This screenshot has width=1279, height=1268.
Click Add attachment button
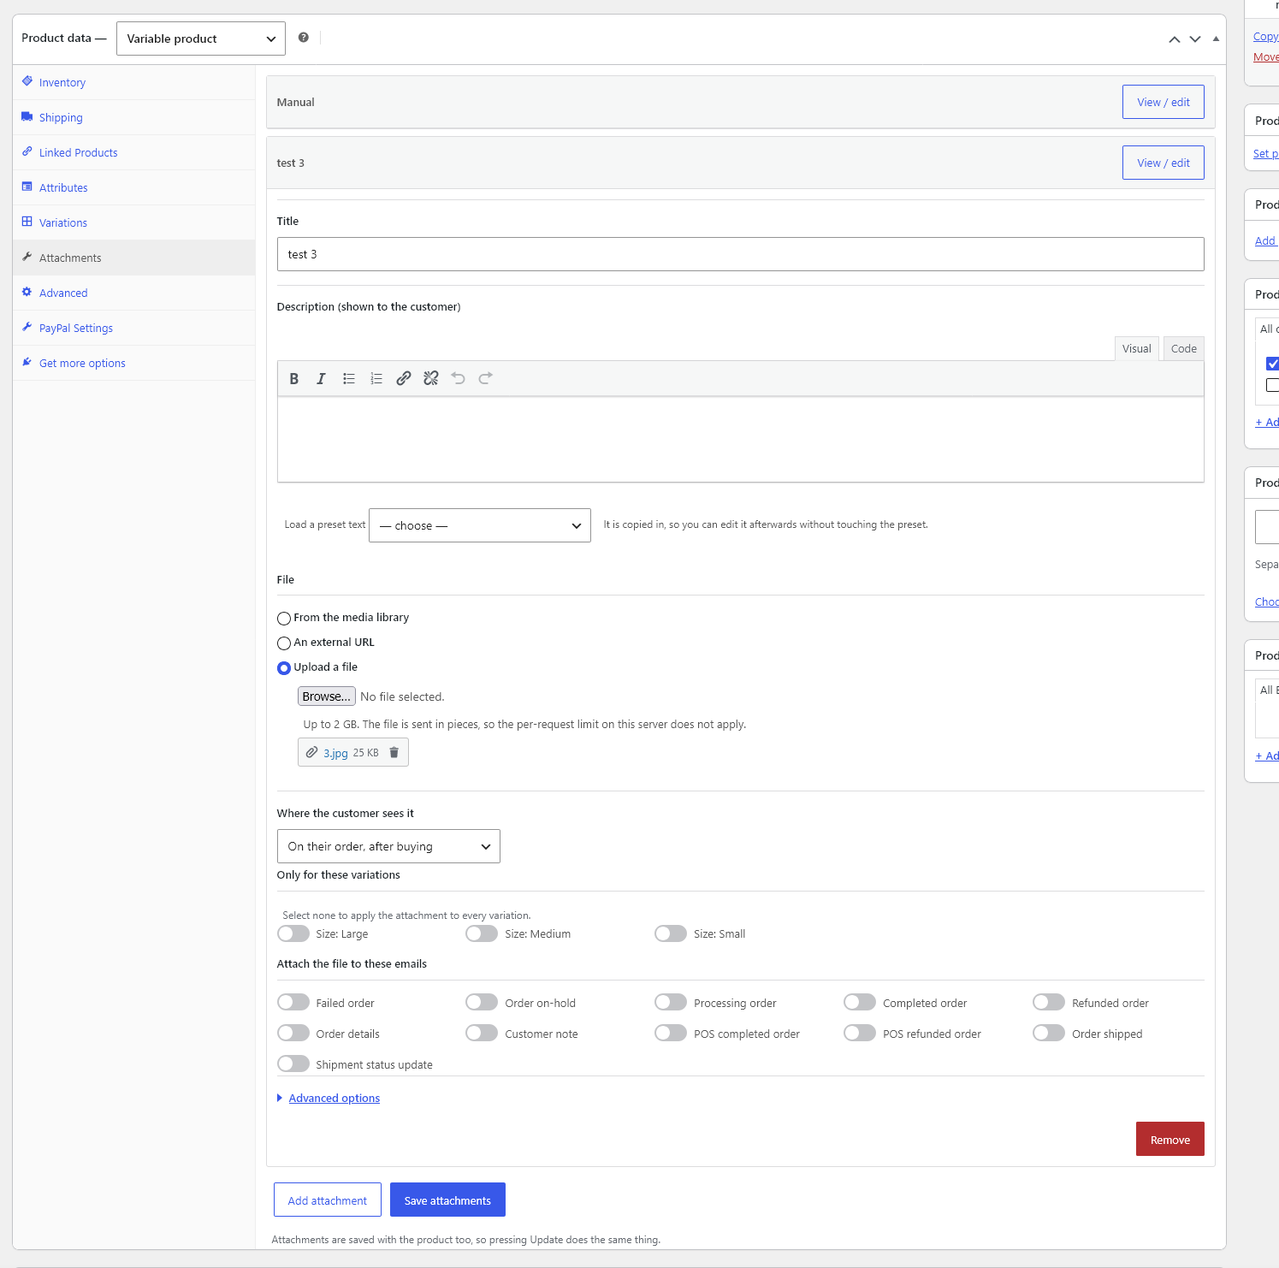click(328, 1200)
